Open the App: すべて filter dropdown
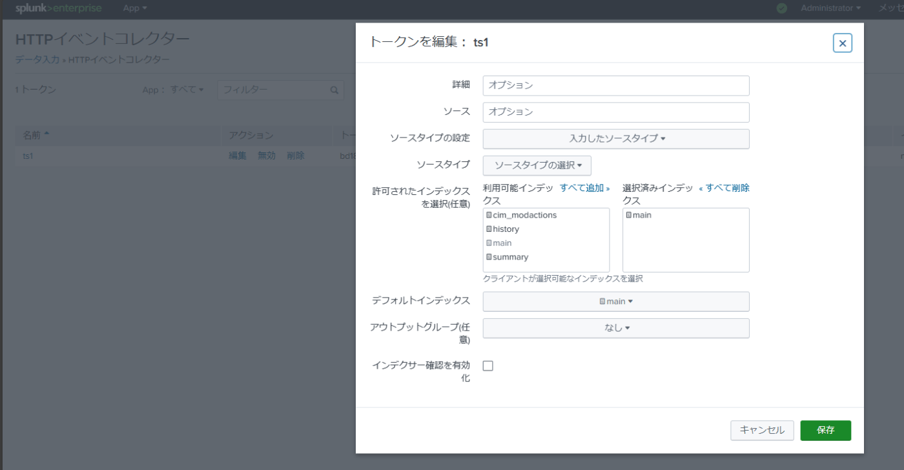The image size is (904, 470). (173, 90)
